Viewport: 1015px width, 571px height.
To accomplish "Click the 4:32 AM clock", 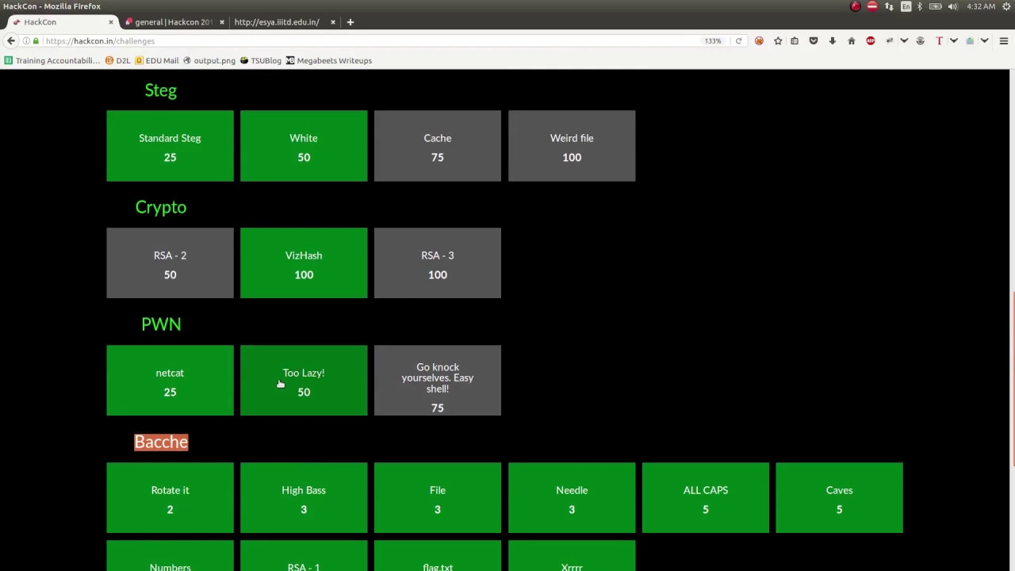I will pyautogui.click(x=981, y=6).
